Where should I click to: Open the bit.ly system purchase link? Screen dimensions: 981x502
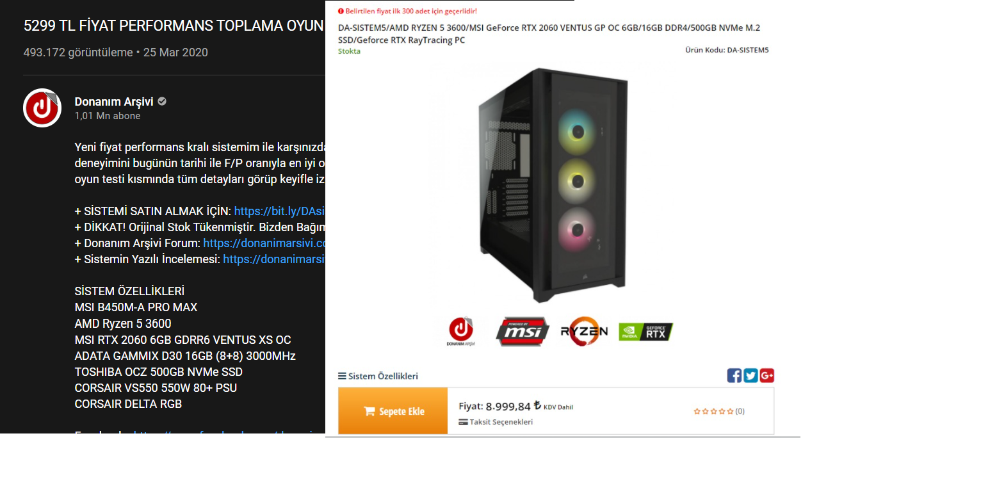[279, 211]
